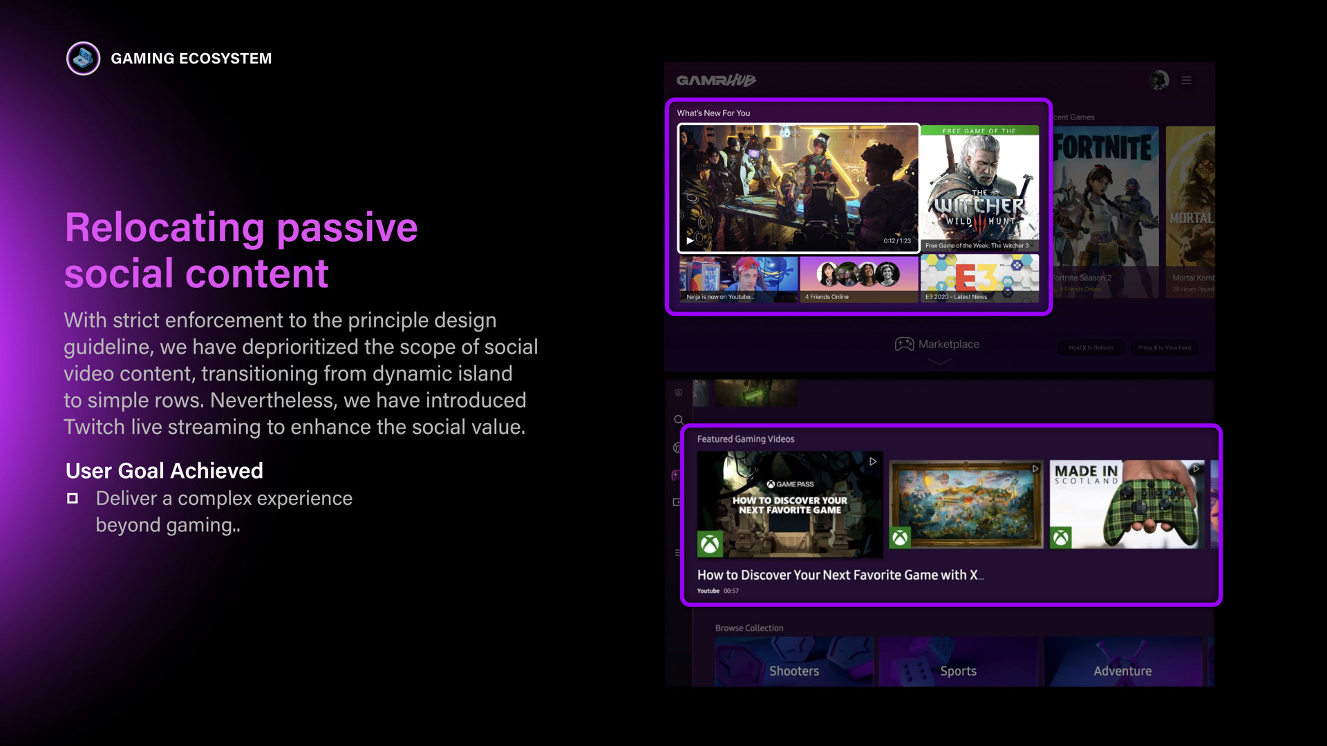This screenshot has width=1327, height=746.
Task: Select the Mortal Kombat game card
Action: [1190, 212]
